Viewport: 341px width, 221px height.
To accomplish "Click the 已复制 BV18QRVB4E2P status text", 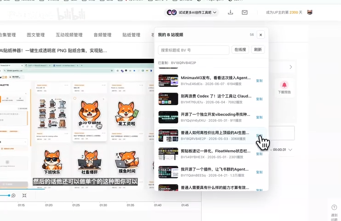I will pyautogui.click(x=177, y=63).
